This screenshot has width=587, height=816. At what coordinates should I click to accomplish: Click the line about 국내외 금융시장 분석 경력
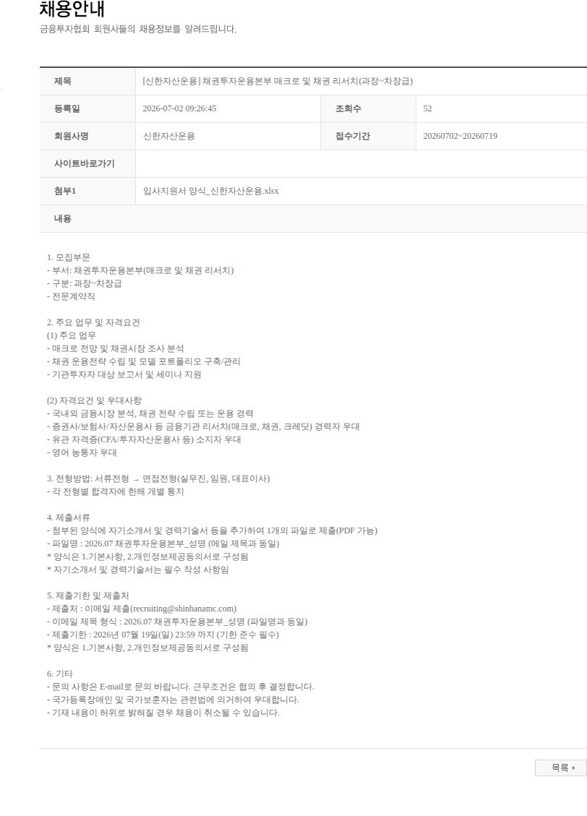(x=150, y=413)
